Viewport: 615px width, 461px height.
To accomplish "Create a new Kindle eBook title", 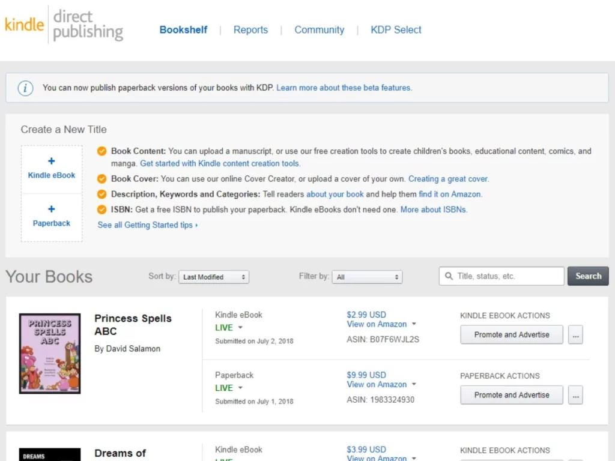I will pyautogui.click(x=52, y=169).
